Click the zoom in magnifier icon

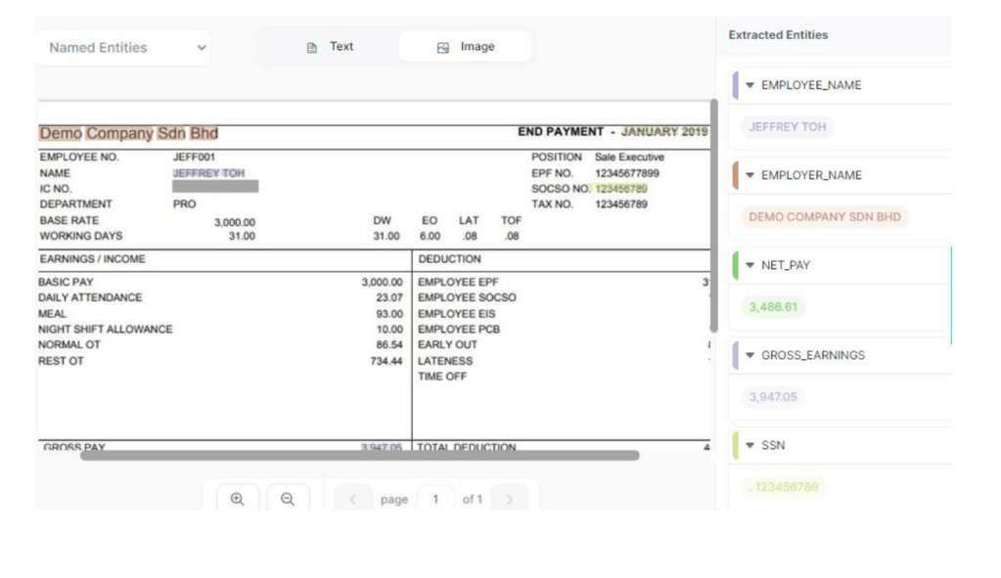point(237,499)
